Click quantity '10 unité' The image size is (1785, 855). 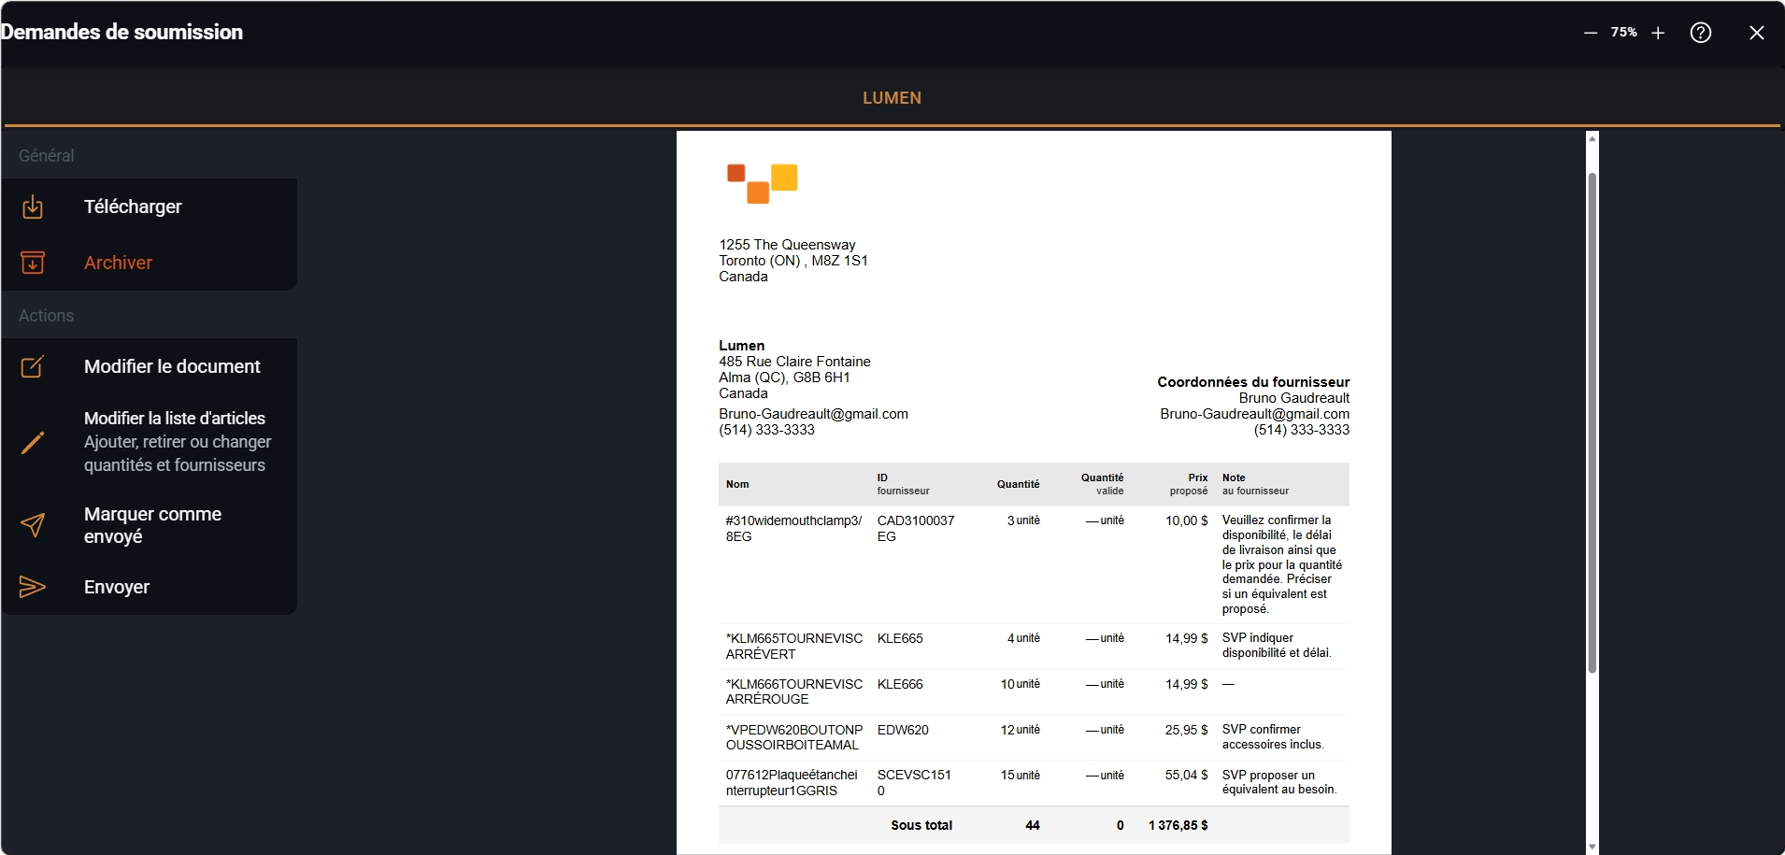1021,684
